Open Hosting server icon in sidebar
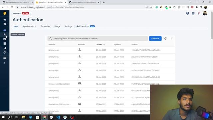The height and width of the screenshot is (120, 213). [5, 44]
